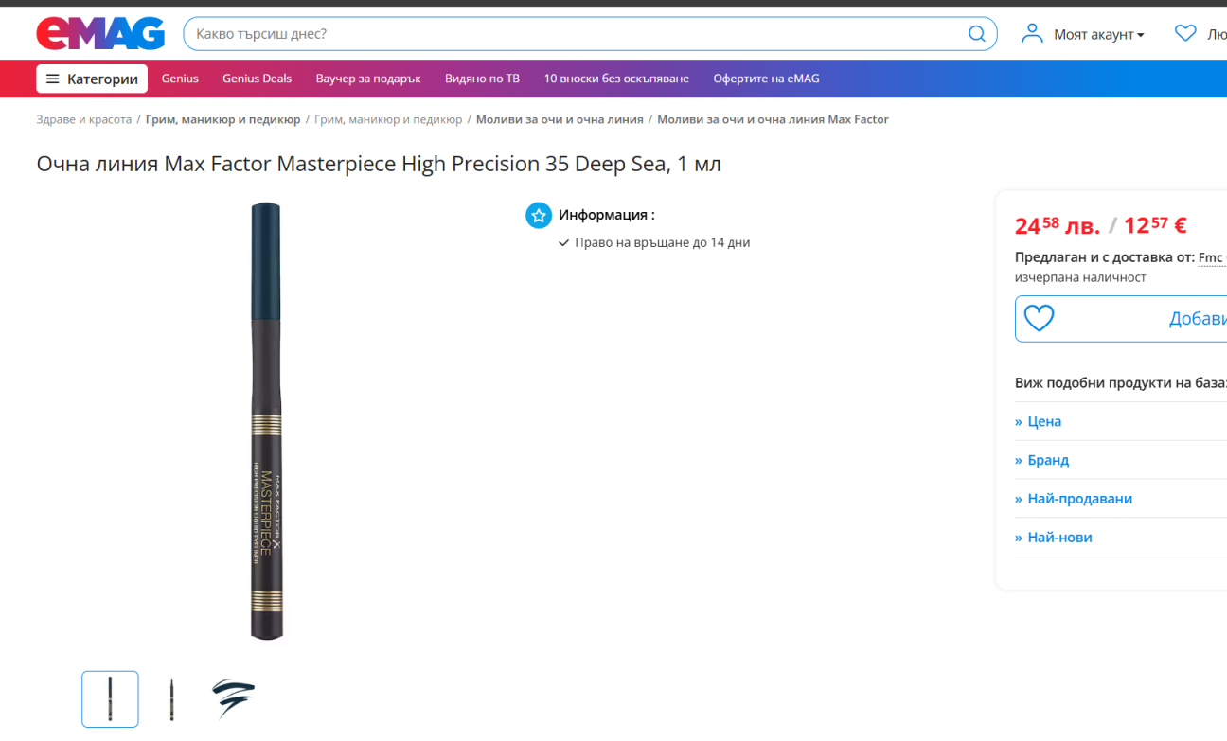Click the eMAG logo
This screenshot has height=741, width=1227.
pos(100,34)
